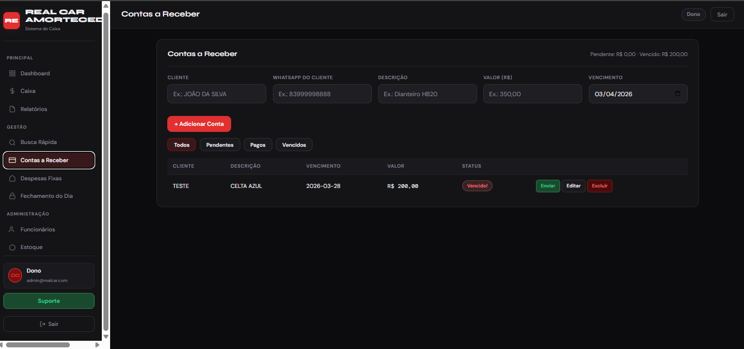This screenshot has height=349, width=744.
Task: Click the red Adicionar Conta button
Action: pos(199,124)
